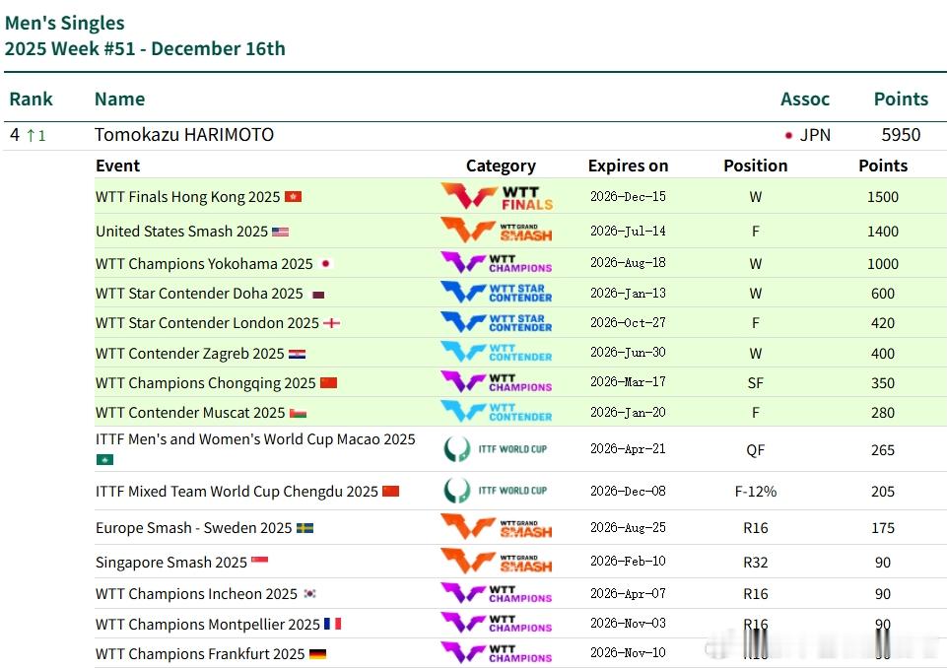Click the South Korea flag beside Incheon 2025
Screen dimensions: 947x668
tap(309, 593)
